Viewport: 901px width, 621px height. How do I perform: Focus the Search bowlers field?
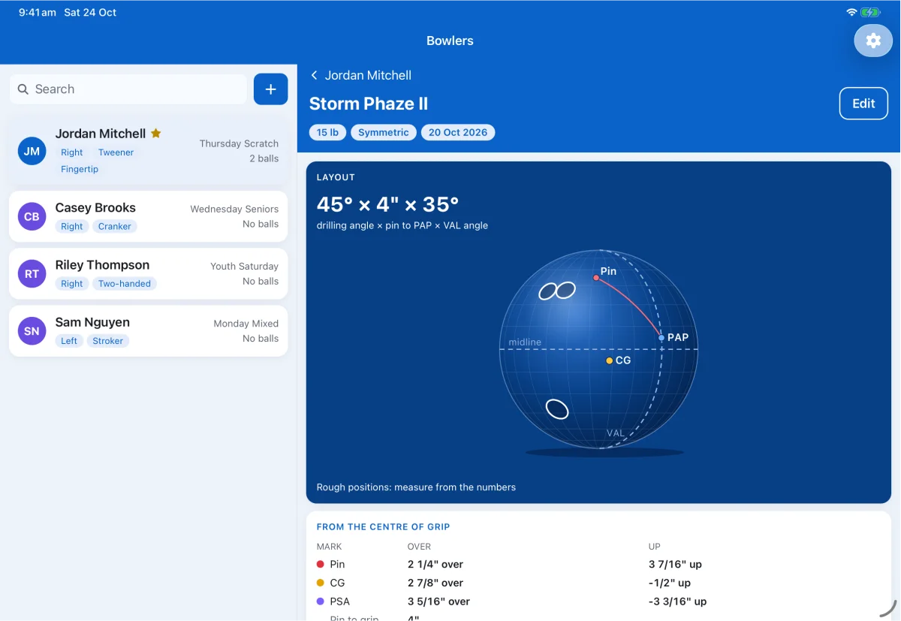click(x=128, y=89)
